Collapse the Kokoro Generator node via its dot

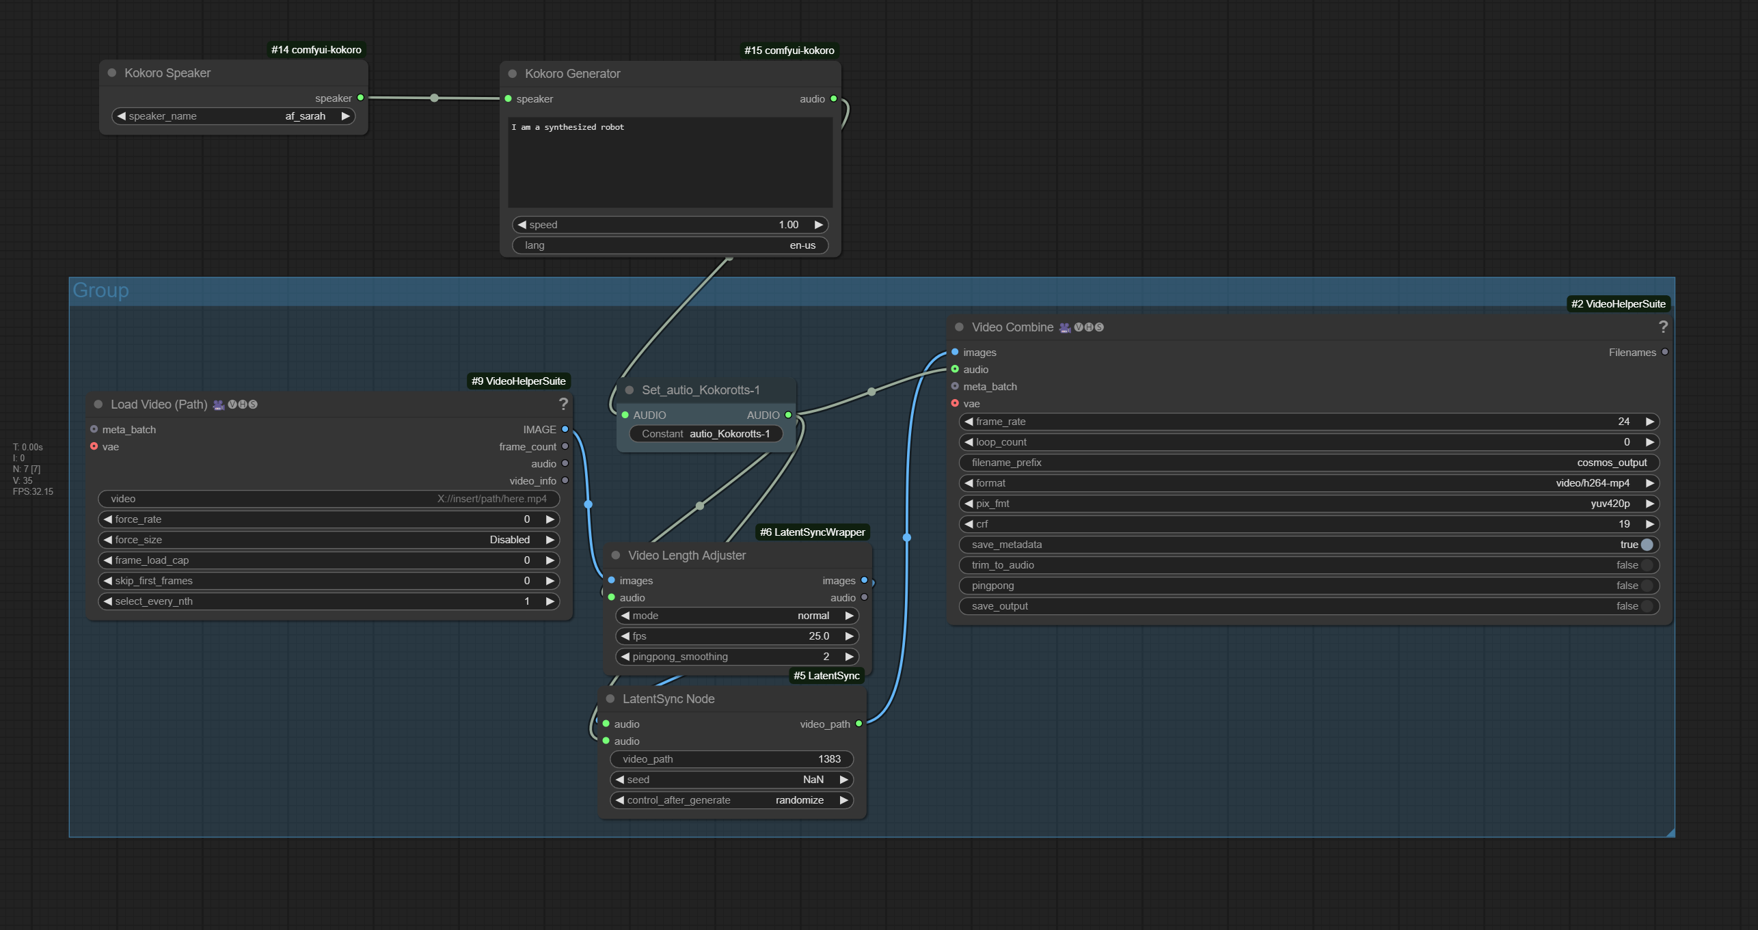click(x=513, y=74)
